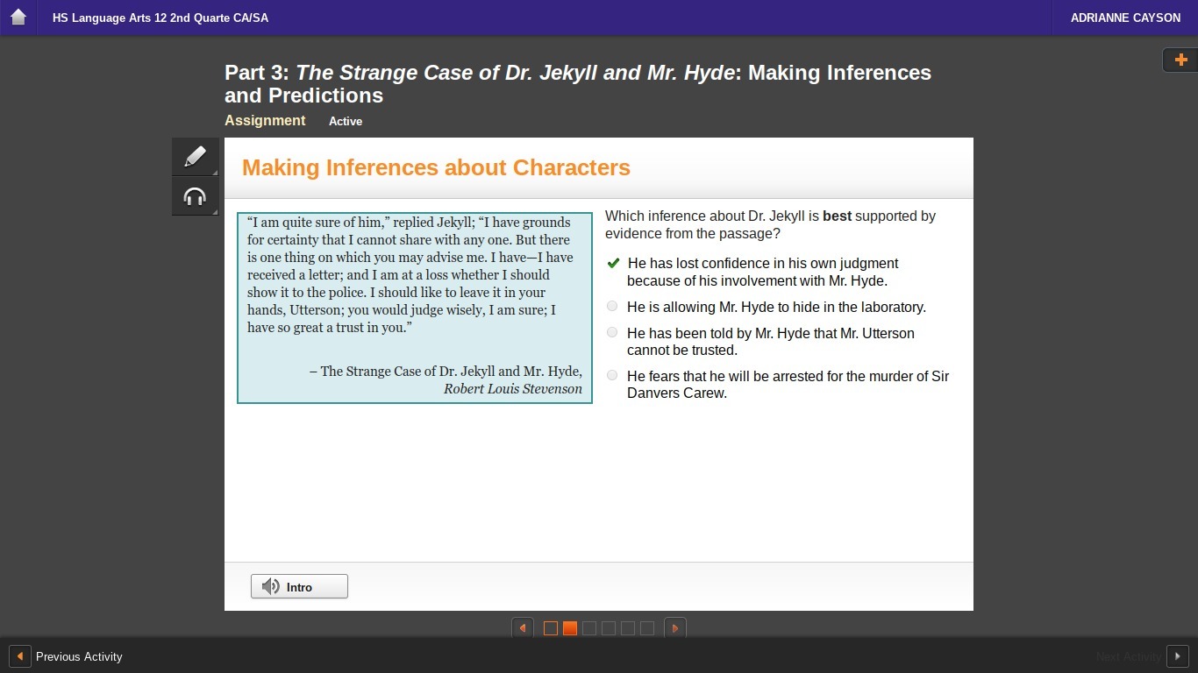This screenshot has width=1198, height=673.
Task: Open user menu ADRIANNE CAYSON
Action: click(1125, 18)
